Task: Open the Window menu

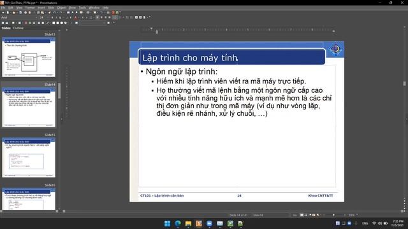Action: coord(94,8)
